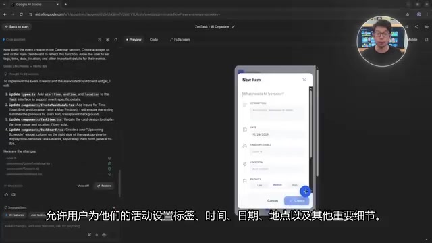Viewport: 432px width, 243px height.
Task: Click Create in New Item dialog
Action: (x=296, y=201)
